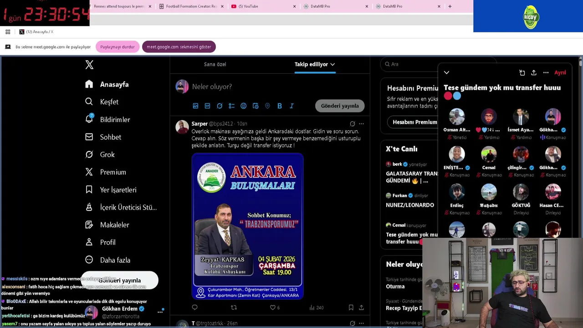Share the Space upload icon
This screenshot has width=583, height=328.
point(534,72)
